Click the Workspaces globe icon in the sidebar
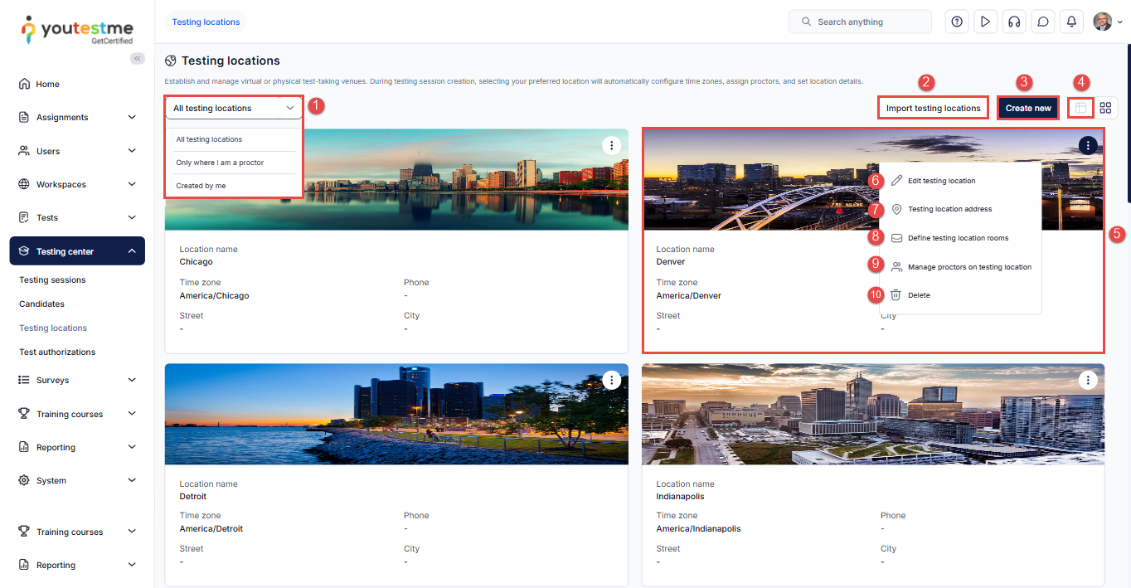The image size is (1131, 588). click(x=24, y=184)
